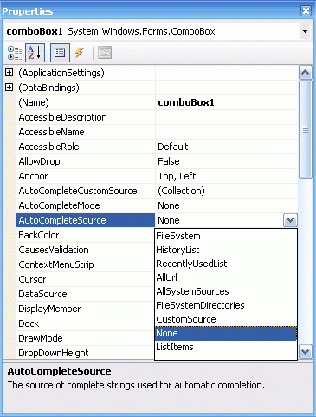Click the Default value of AccessibleRole
The height and width of the screenshot is (417, 316).
coord(227,147)
